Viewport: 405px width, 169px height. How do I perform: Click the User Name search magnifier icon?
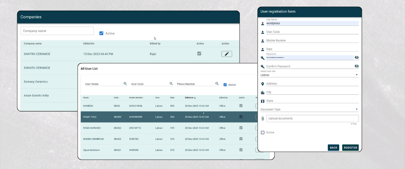125,84
